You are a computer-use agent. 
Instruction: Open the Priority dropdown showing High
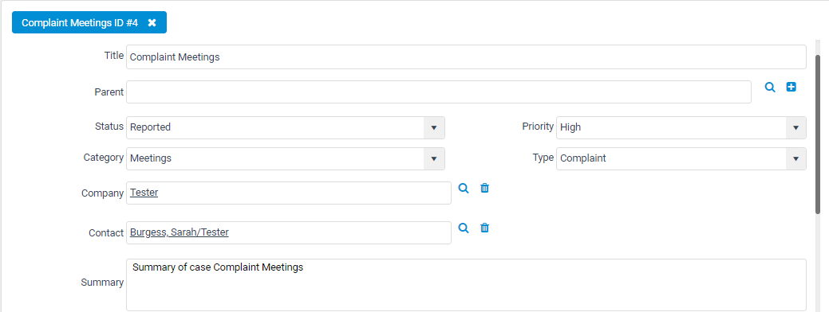pos(681,127)
